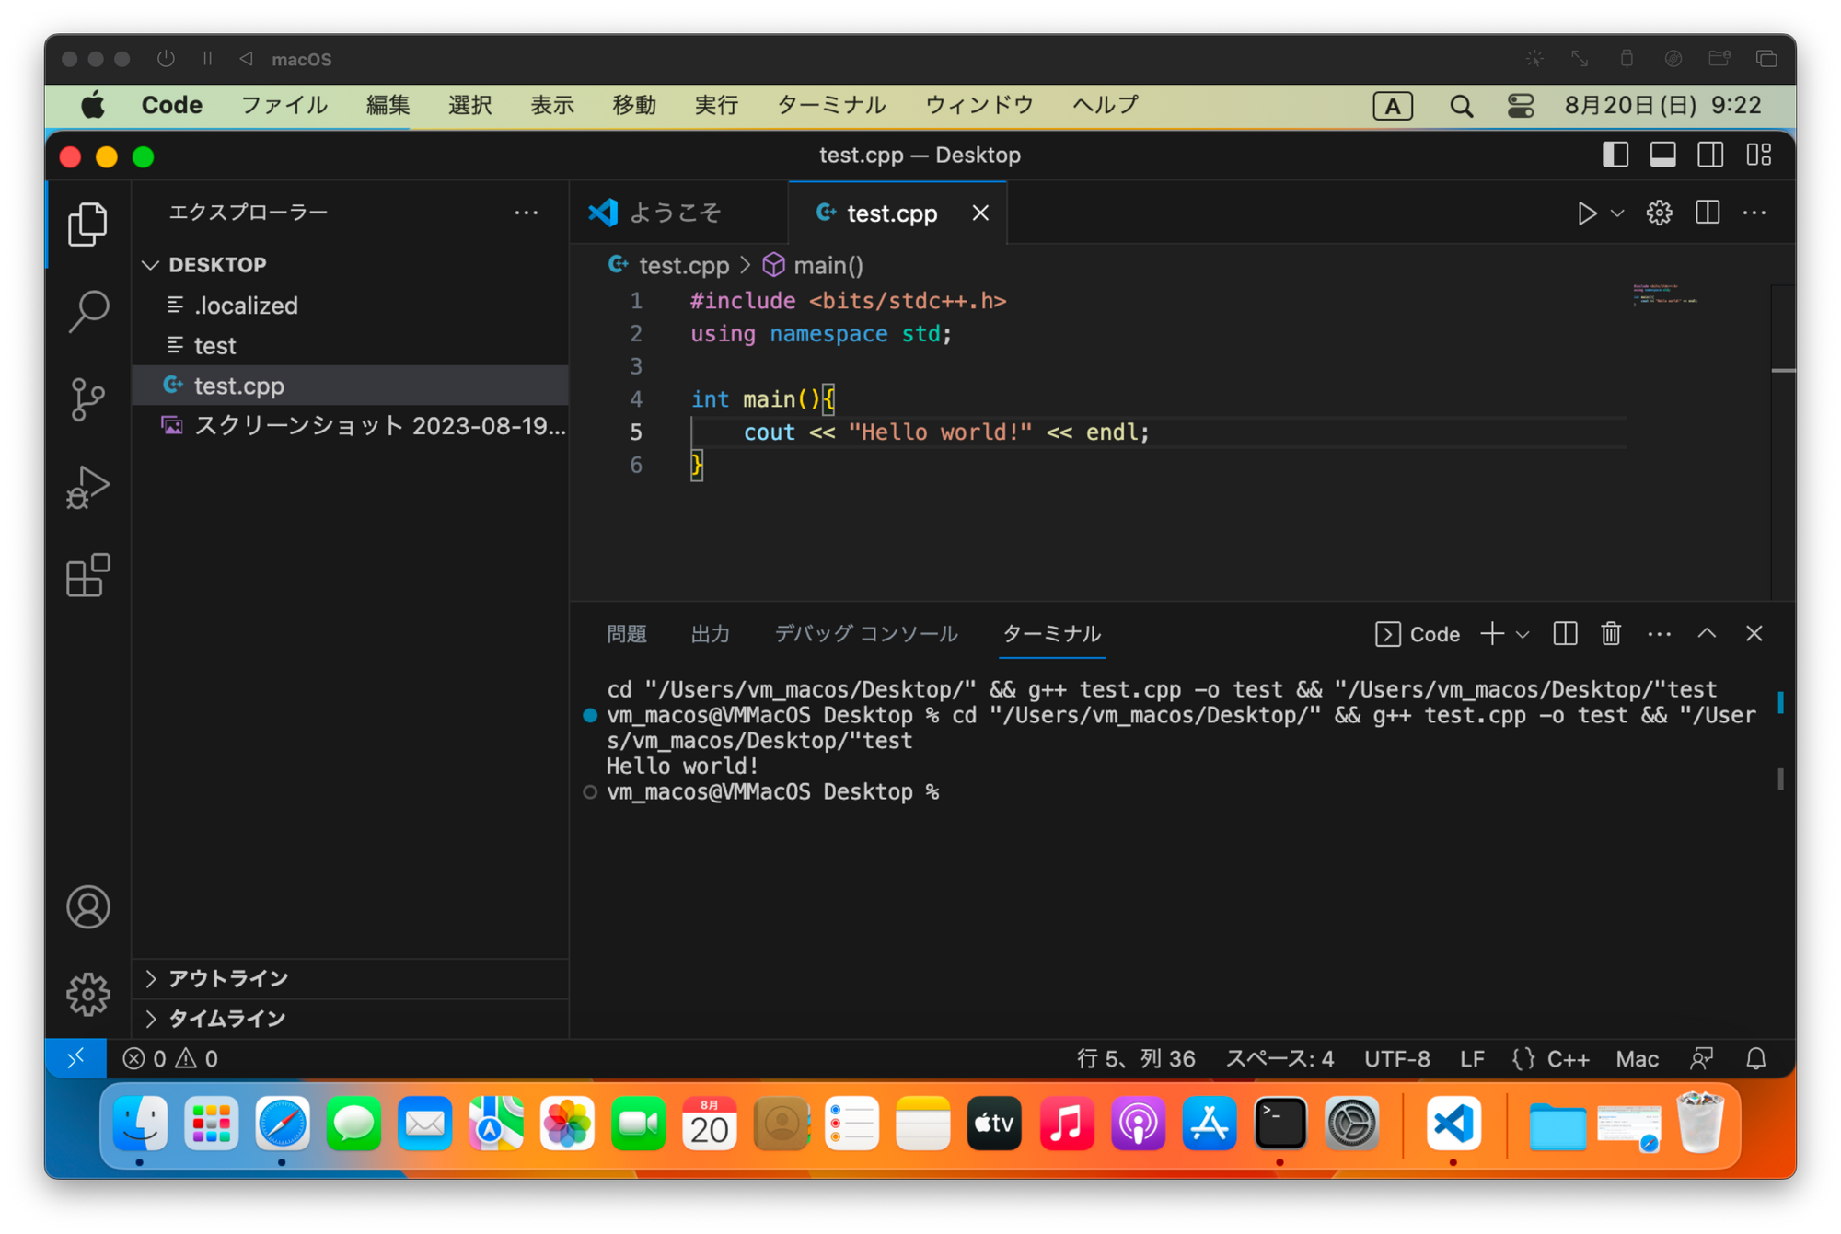Toggle the secondary sidebar visibility
The height and width of the screenshot is (1234, 1841).
click(x=1710, y=155)
